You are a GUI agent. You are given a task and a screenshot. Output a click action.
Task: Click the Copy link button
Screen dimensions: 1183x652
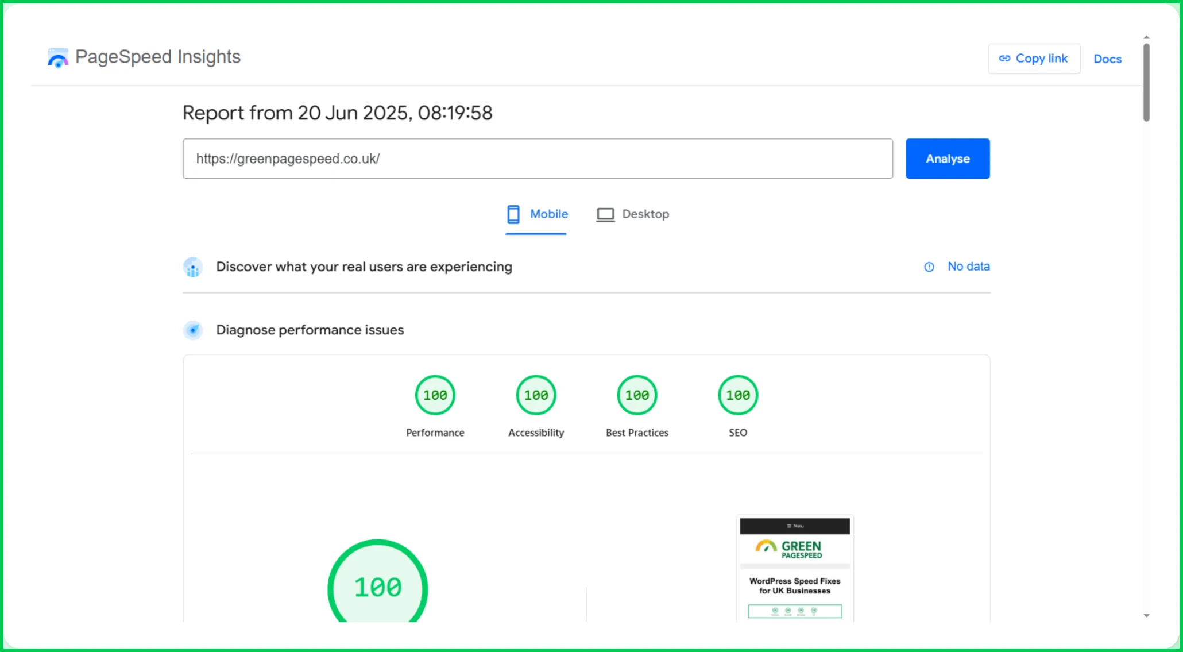(x=1034, y=59)
